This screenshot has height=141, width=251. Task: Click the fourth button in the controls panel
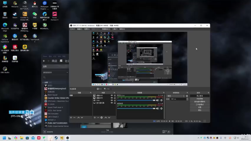coord(200,105)
